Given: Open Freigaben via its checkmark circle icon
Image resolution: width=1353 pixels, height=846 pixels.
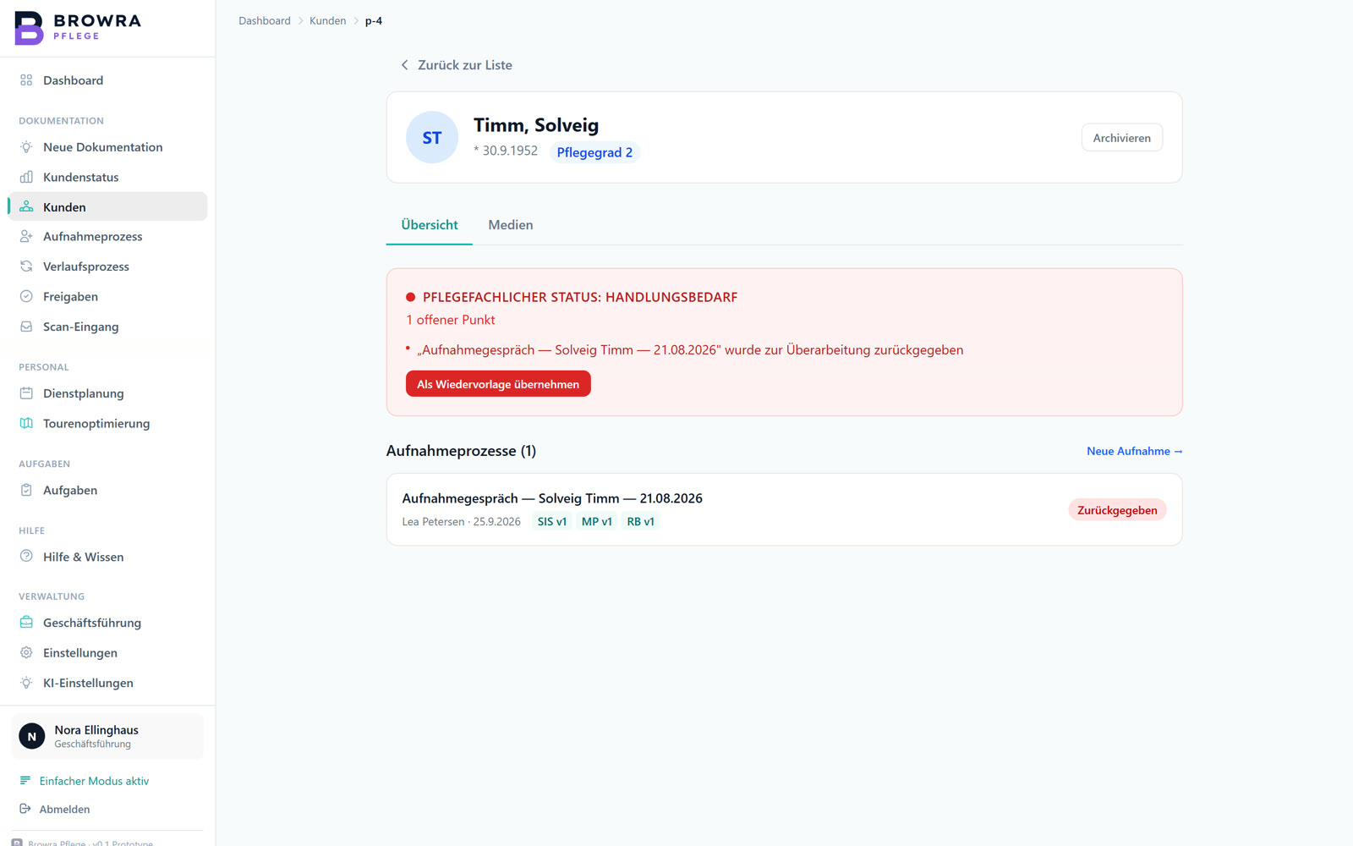Looking at the screenshot, I should [x=26, y=296].
